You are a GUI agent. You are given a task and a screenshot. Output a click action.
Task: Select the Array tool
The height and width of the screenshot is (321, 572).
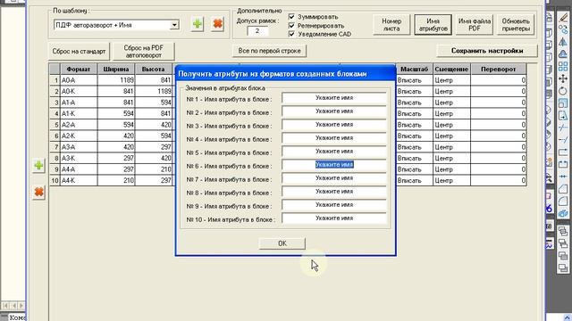563,67
